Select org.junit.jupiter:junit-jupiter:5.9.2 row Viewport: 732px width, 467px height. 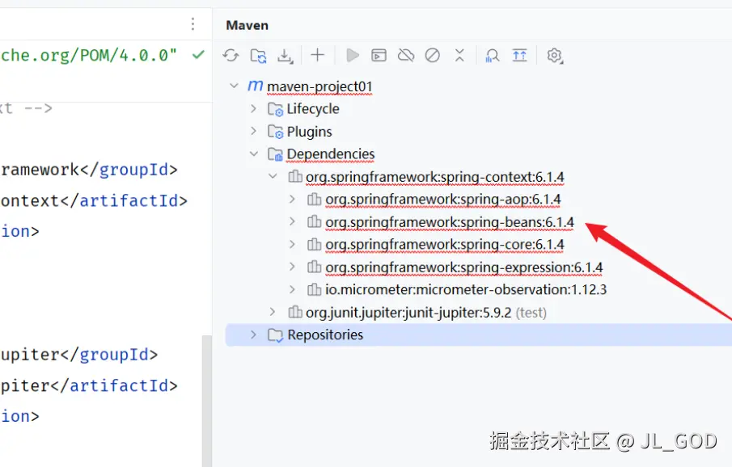tap(425, 313)
